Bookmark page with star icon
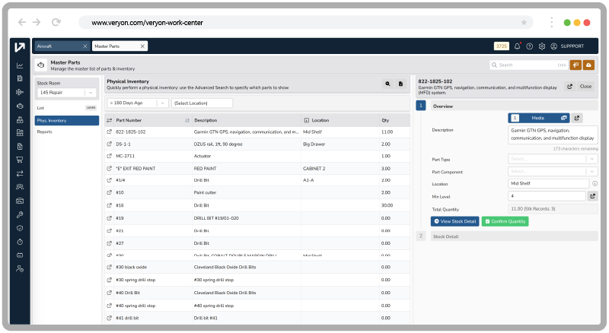This screenshot has width=609, height=333. tap(524, 23)
